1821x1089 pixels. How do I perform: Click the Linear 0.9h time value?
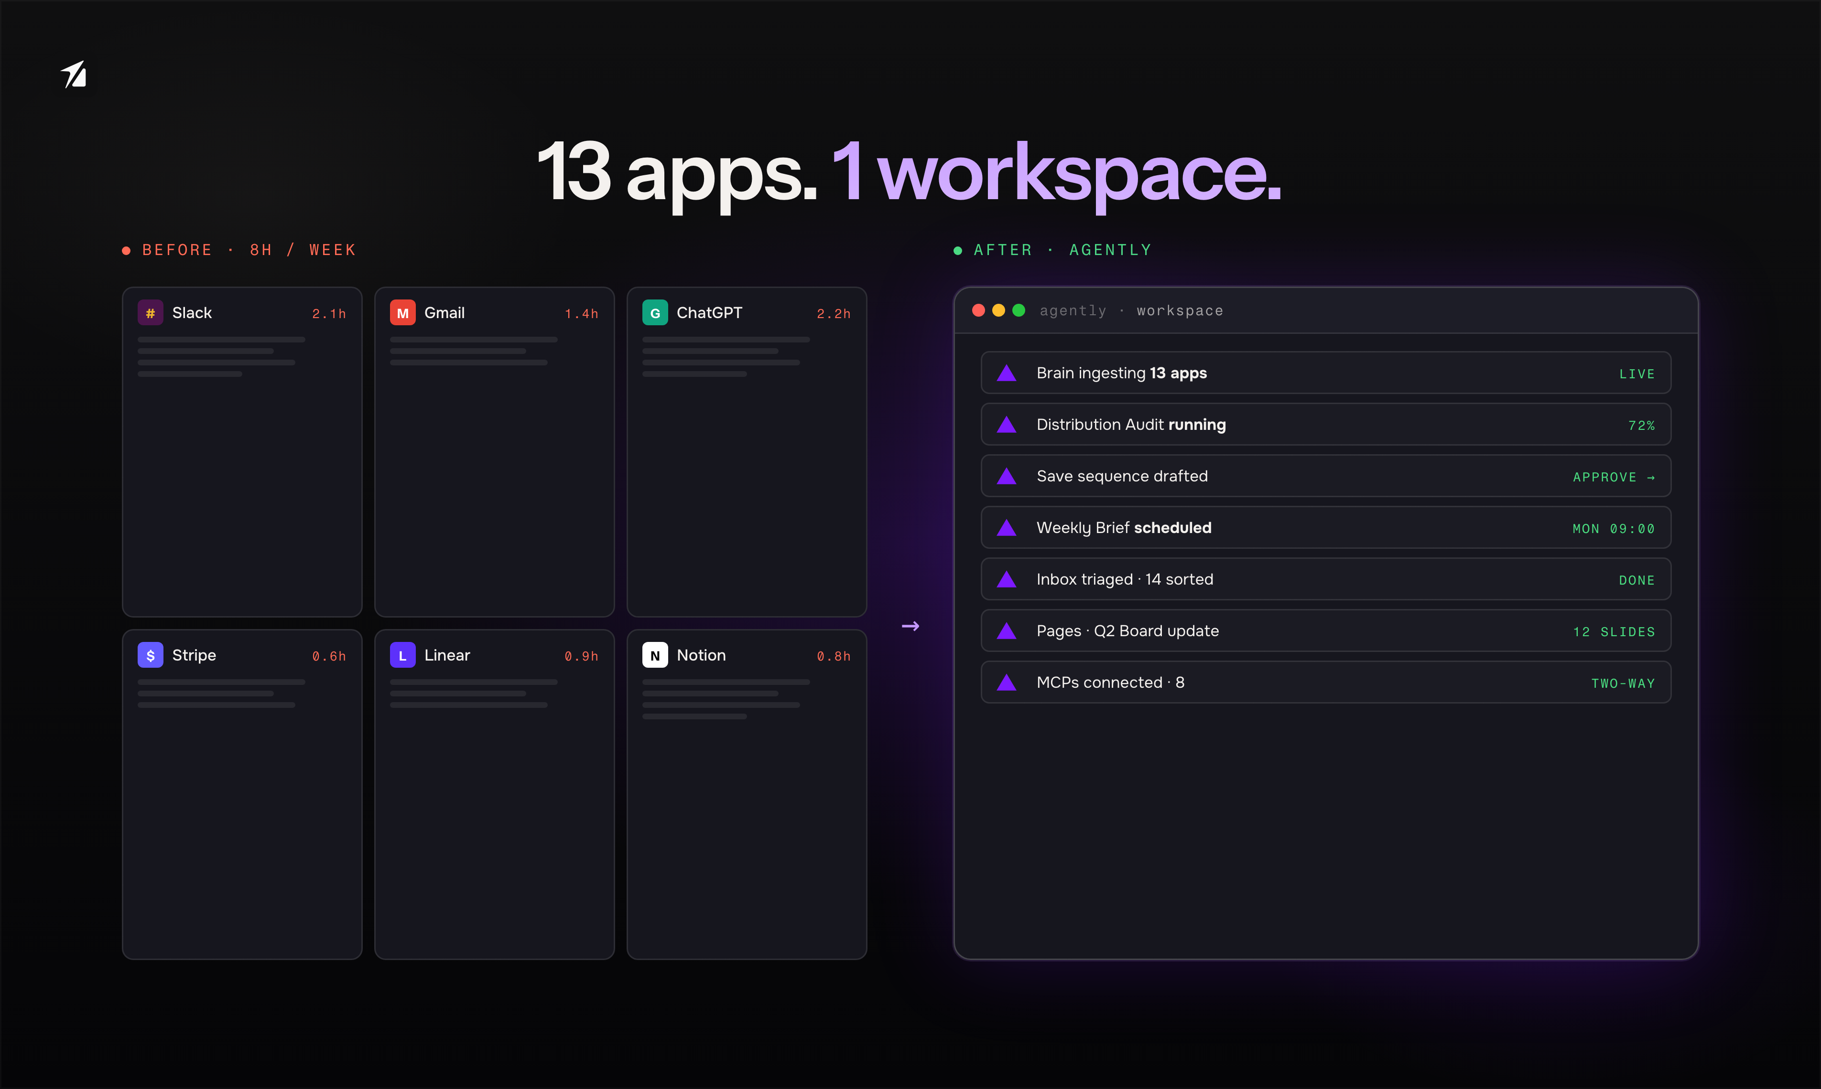pos(582,657)
